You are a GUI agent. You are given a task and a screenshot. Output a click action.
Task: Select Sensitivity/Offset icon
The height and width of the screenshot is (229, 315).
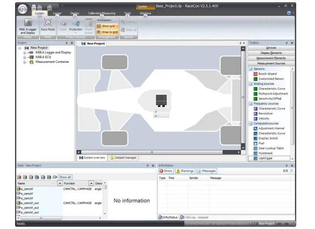[x=255, y=99]
